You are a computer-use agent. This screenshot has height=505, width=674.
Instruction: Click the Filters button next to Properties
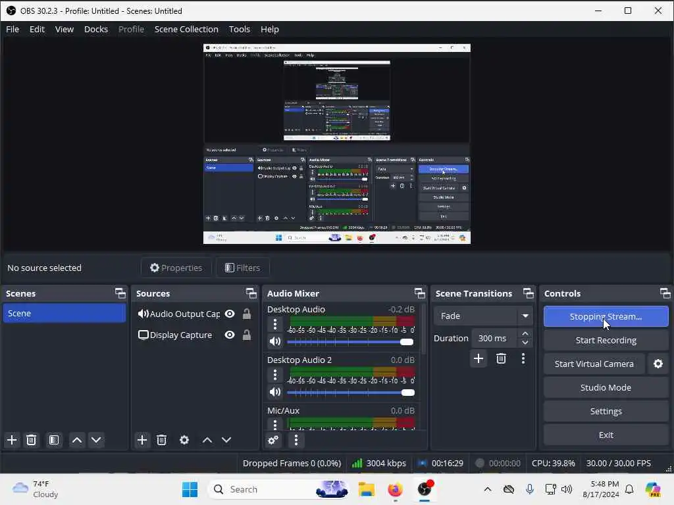click(x=243, y=268)
